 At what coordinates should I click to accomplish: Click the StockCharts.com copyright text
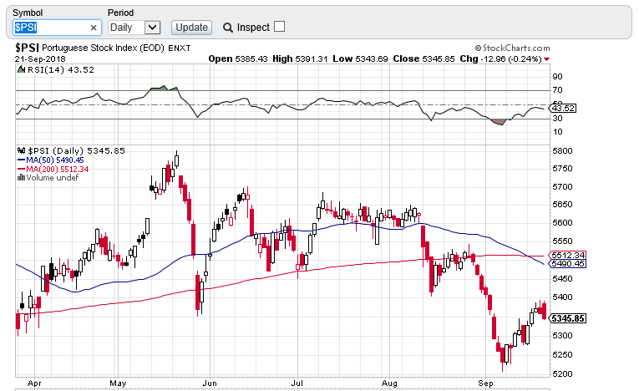click(x=512, y=48)
